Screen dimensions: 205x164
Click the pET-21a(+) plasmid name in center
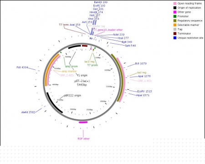tap(82, 81)
